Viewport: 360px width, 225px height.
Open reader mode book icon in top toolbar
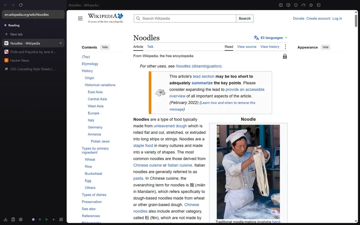[x=288, y=5]
